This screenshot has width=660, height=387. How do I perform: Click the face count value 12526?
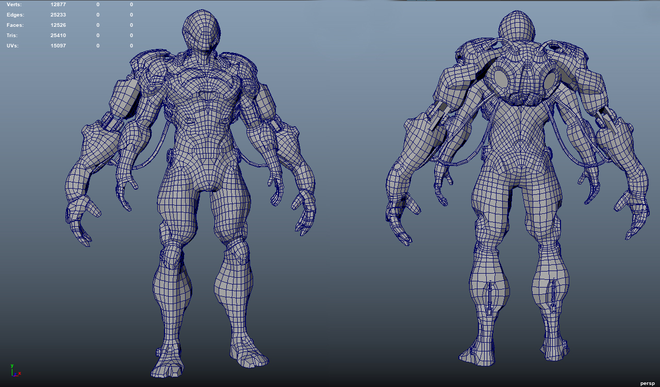58,25
